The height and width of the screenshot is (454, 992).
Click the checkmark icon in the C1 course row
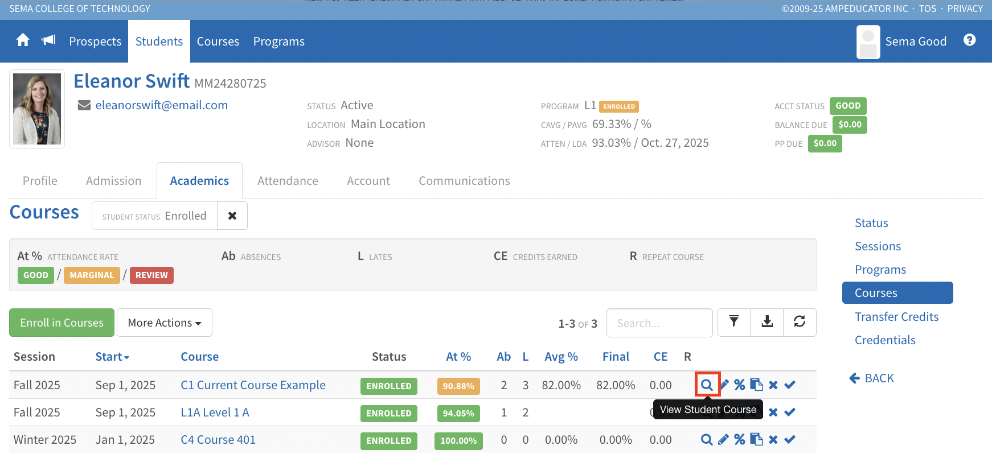click(x=790, y=385)
